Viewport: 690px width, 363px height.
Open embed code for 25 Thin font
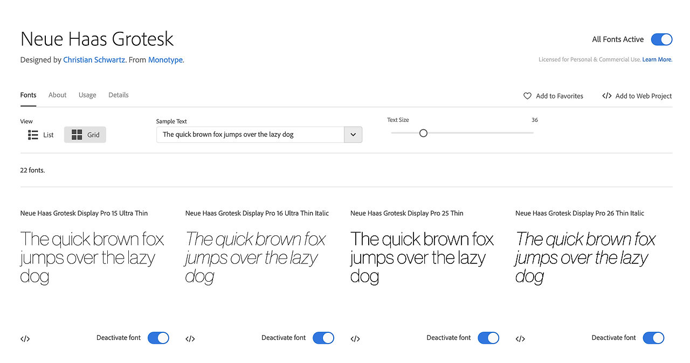click(x=355, y=339)
